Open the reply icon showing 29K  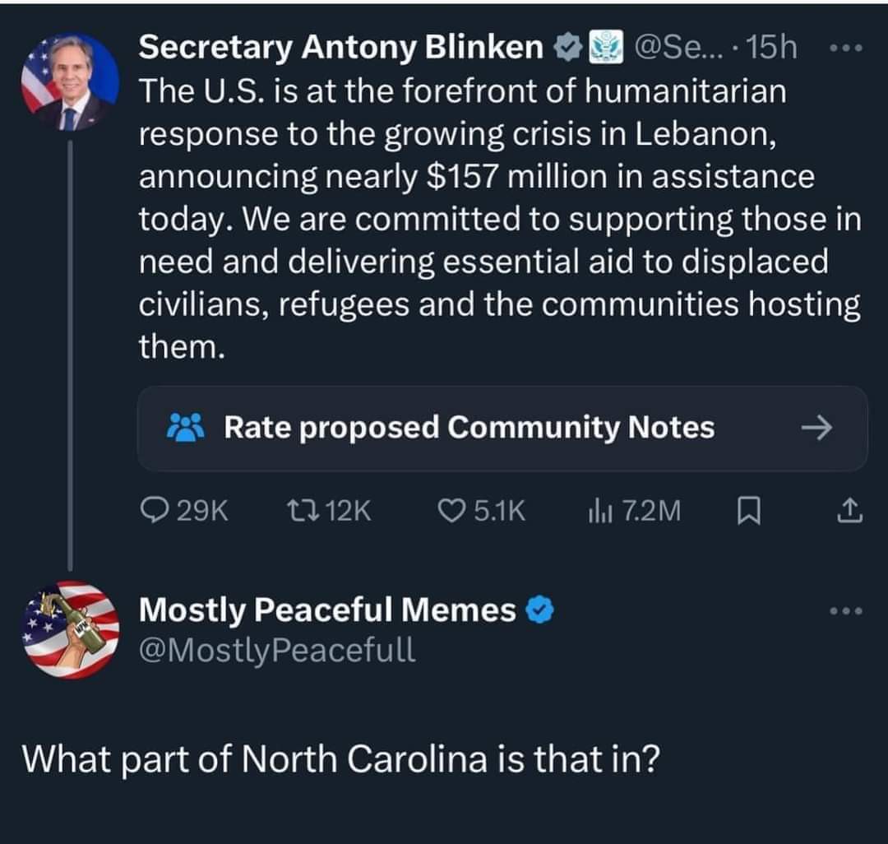pos(154,512)
